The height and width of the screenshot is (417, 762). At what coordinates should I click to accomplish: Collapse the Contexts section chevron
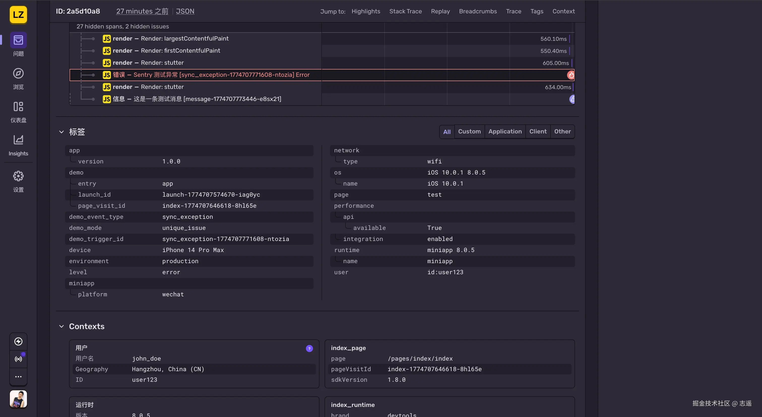(61, 326)
